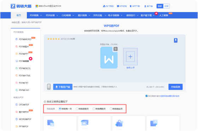198x131 pixels.
Task: Open 热门导航 with the flame icon
Action: click(108, 6)
